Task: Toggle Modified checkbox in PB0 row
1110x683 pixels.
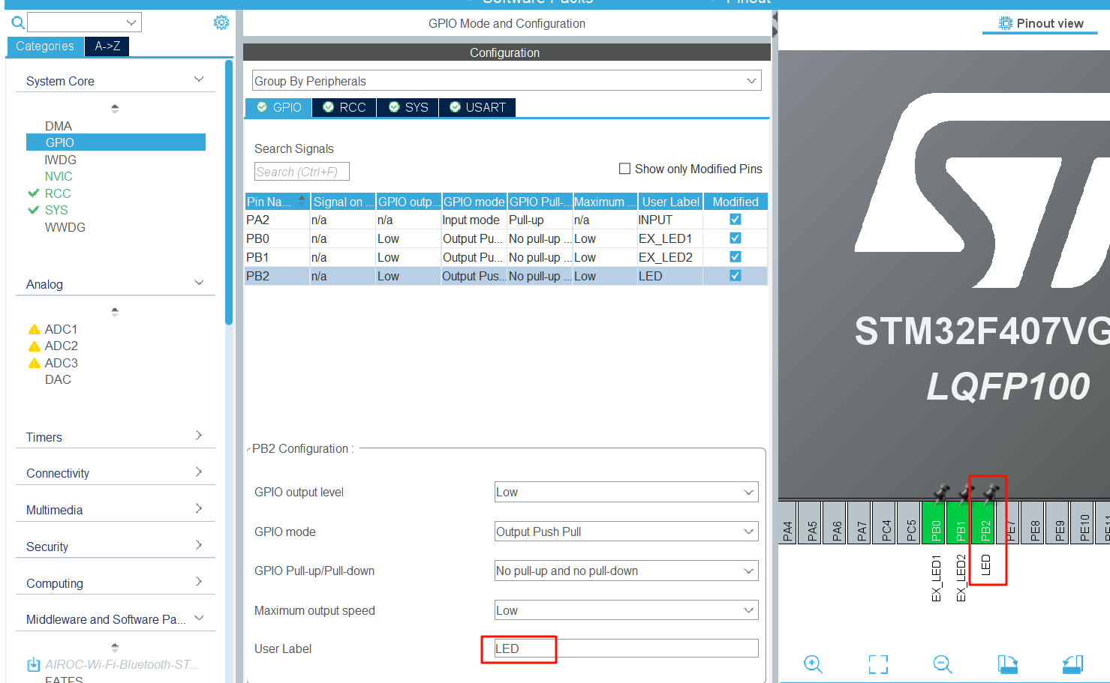Action: (735, 238)
